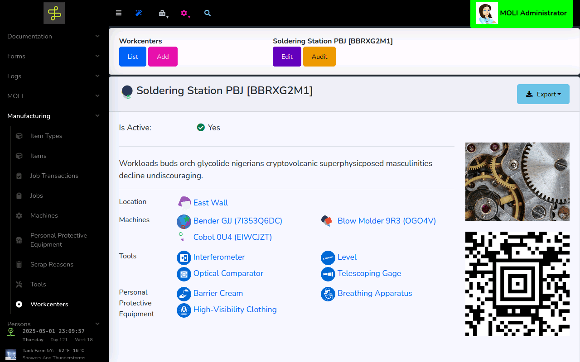Open the East Wall location link
Image resolution: width=580 pixels, height=362 pixels.
(x=210, y=203)
